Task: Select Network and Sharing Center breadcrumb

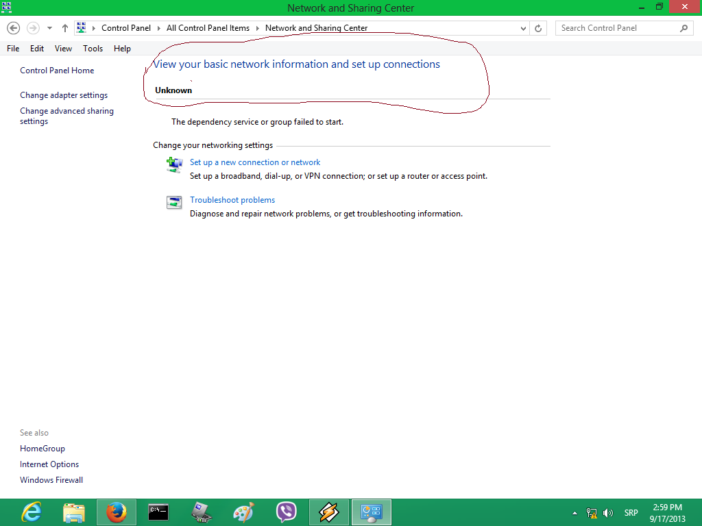Action: 316,27
